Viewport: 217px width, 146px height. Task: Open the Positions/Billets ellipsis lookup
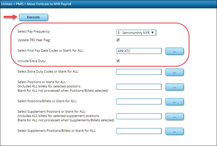point(174,102)
